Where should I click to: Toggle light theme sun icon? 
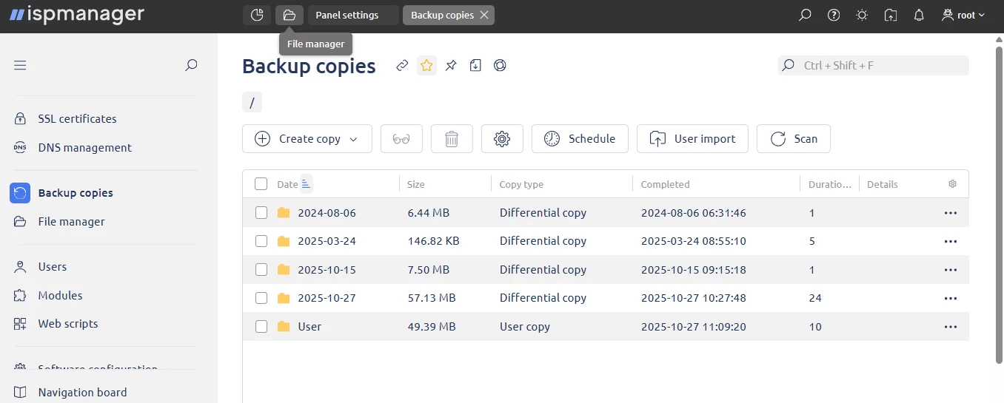click(862, 15)
